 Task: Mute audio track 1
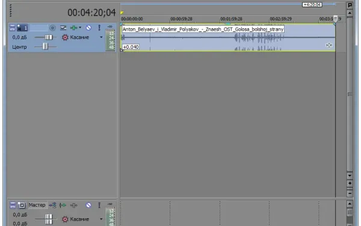tap(88, 28)
